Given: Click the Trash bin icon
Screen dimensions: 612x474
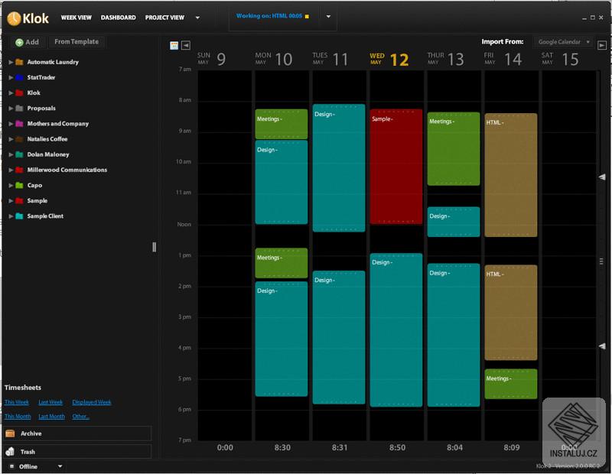Looking at the screenshot, I should pyautogui.click(x=10, y=451).
